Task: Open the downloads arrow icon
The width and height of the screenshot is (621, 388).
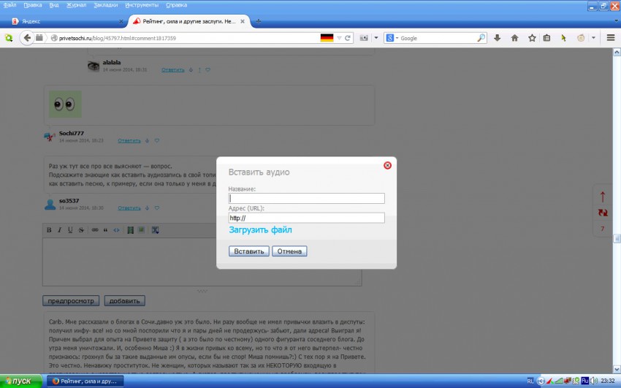Action: 498,38
